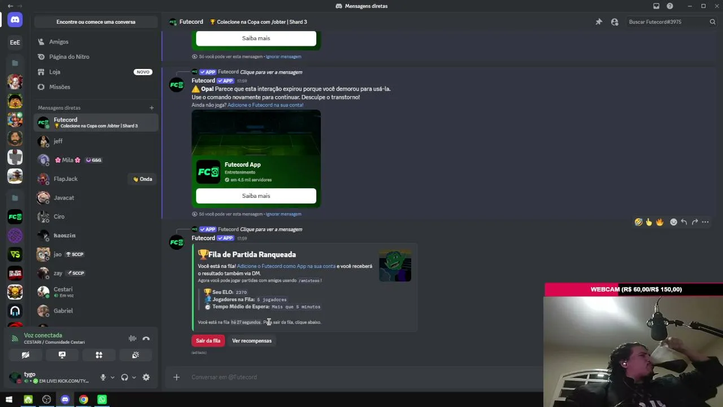Create a new direct message with plus icon
Image resolution: width=723 pixels, height=407 pixels.
[151, 108]
